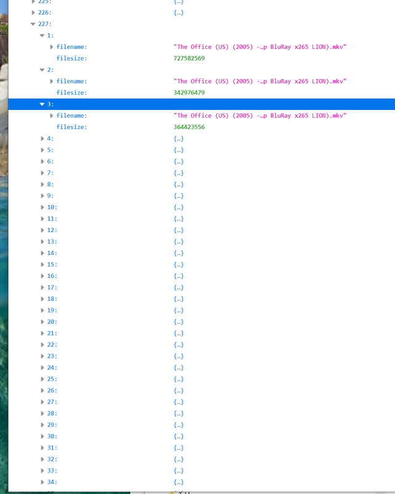Click the {…} value of entry 4
The width and height of the screenshot is (395, 494).
point(179,138)
